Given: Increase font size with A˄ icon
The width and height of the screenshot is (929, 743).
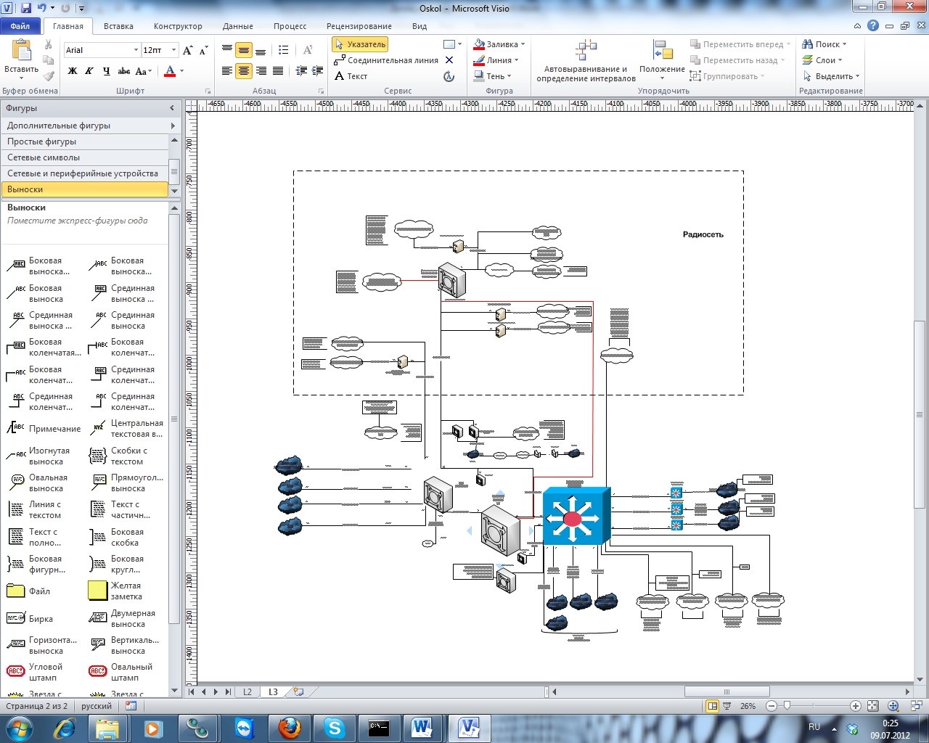Looking at the screenshot, I should 188,50.
